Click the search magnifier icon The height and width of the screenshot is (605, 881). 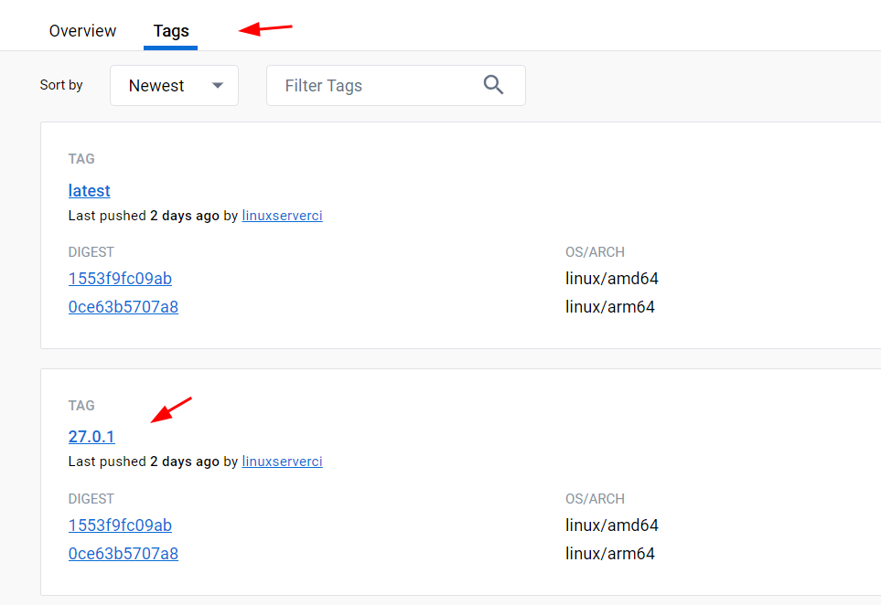493,85
